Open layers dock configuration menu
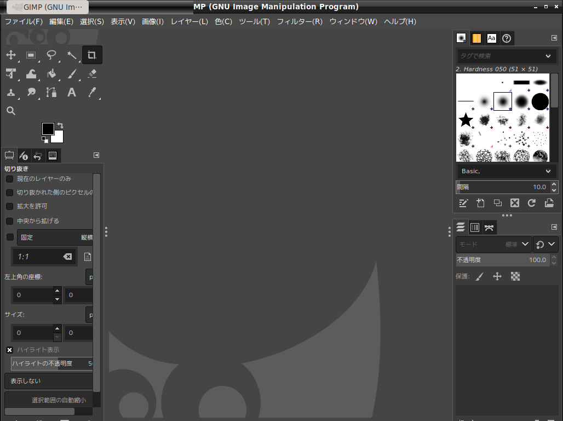 pyautogui.click(x=554, y=227)
